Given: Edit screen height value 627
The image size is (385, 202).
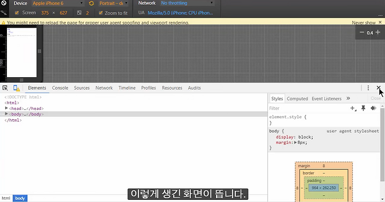Looking at the screenshot, I should (63, 13).
